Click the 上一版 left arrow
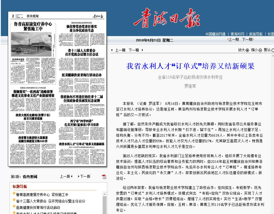Screen dimensions: 274x214 72,176
